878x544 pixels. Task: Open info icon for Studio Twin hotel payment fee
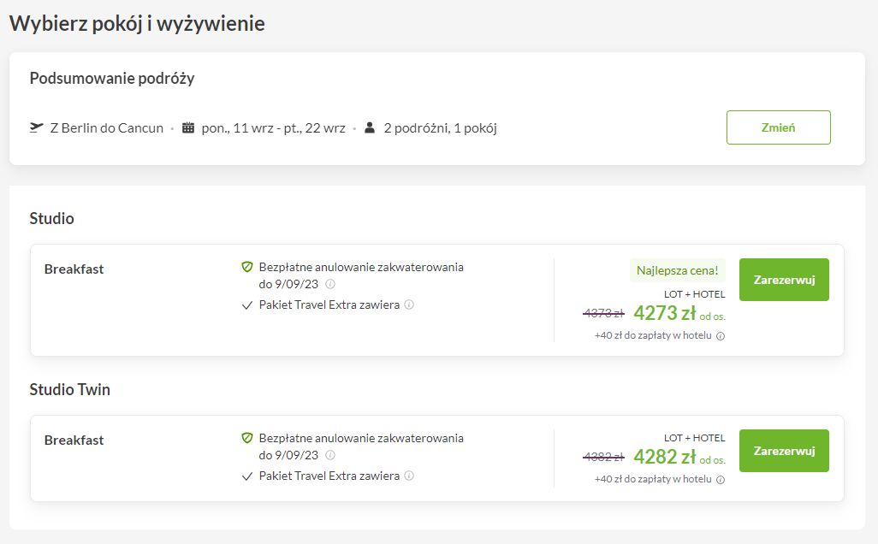point(721,480)
